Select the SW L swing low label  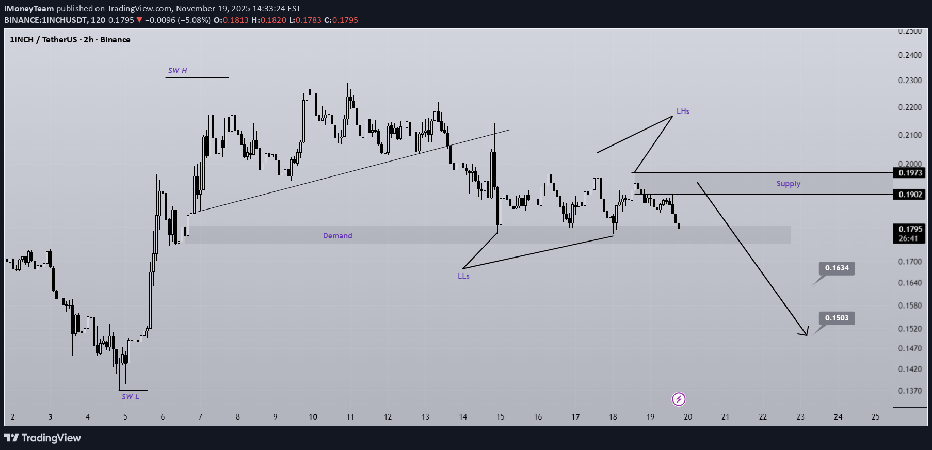(x=130, y=397)
